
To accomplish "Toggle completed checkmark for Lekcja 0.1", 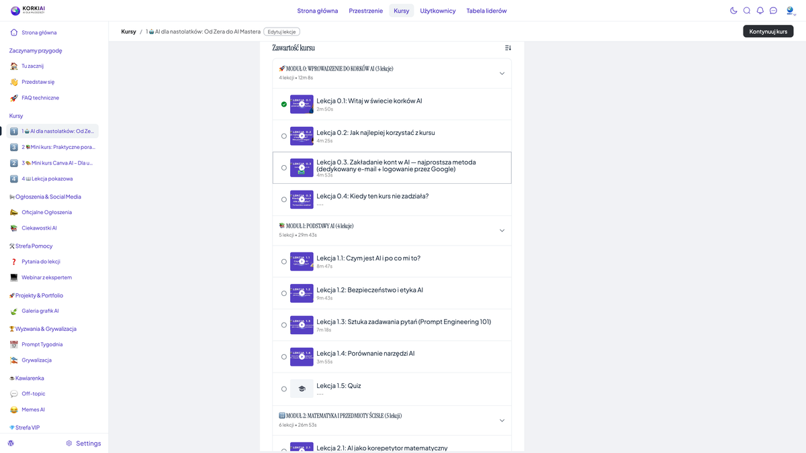I will click(x=284, y=104).
